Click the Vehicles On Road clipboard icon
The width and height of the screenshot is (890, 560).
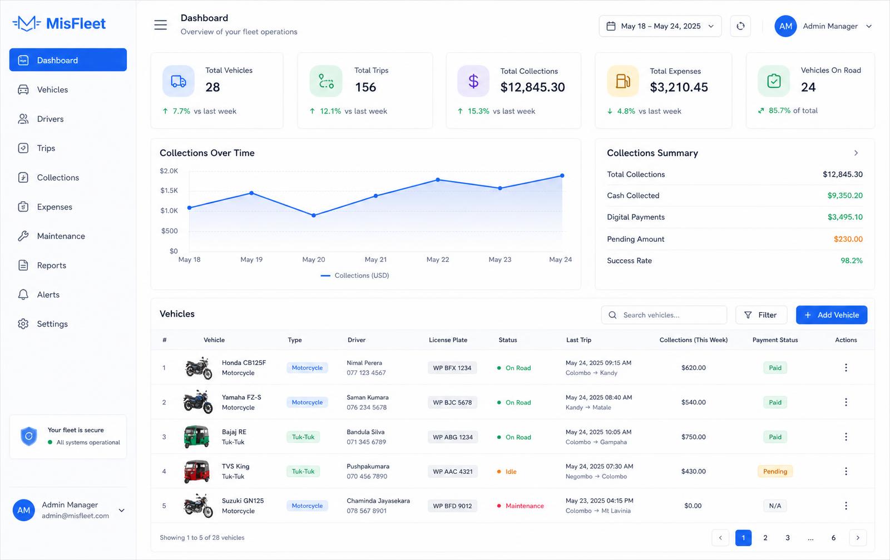pyautogui.click(x=774, y=81)
